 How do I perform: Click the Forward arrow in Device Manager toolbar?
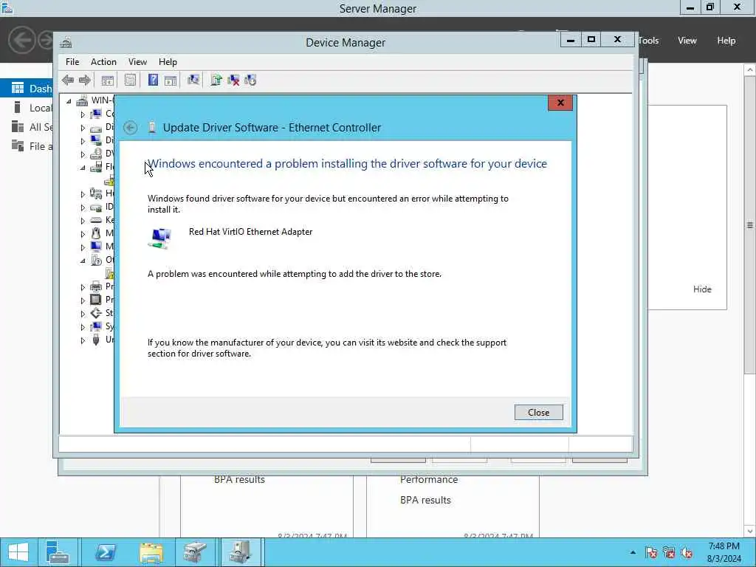coord(84,80)
